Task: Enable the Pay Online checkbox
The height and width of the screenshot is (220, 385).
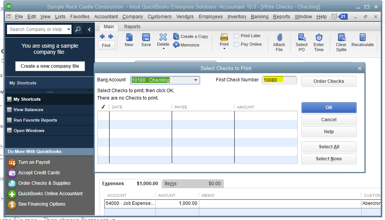Action: point(236,44)
